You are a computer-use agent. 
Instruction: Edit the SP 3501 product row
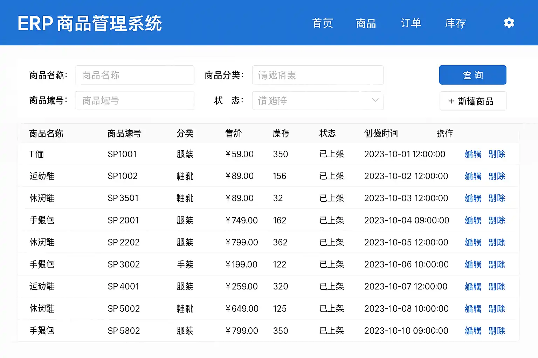click(473, 198)
